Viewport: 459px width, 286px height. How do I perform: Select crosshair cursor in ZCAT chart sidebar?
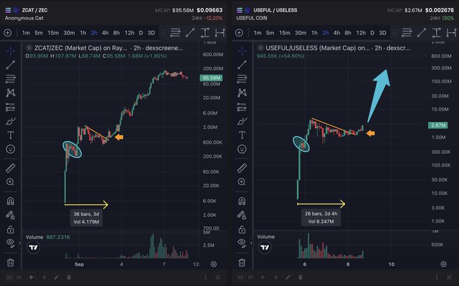pos(11,51)
